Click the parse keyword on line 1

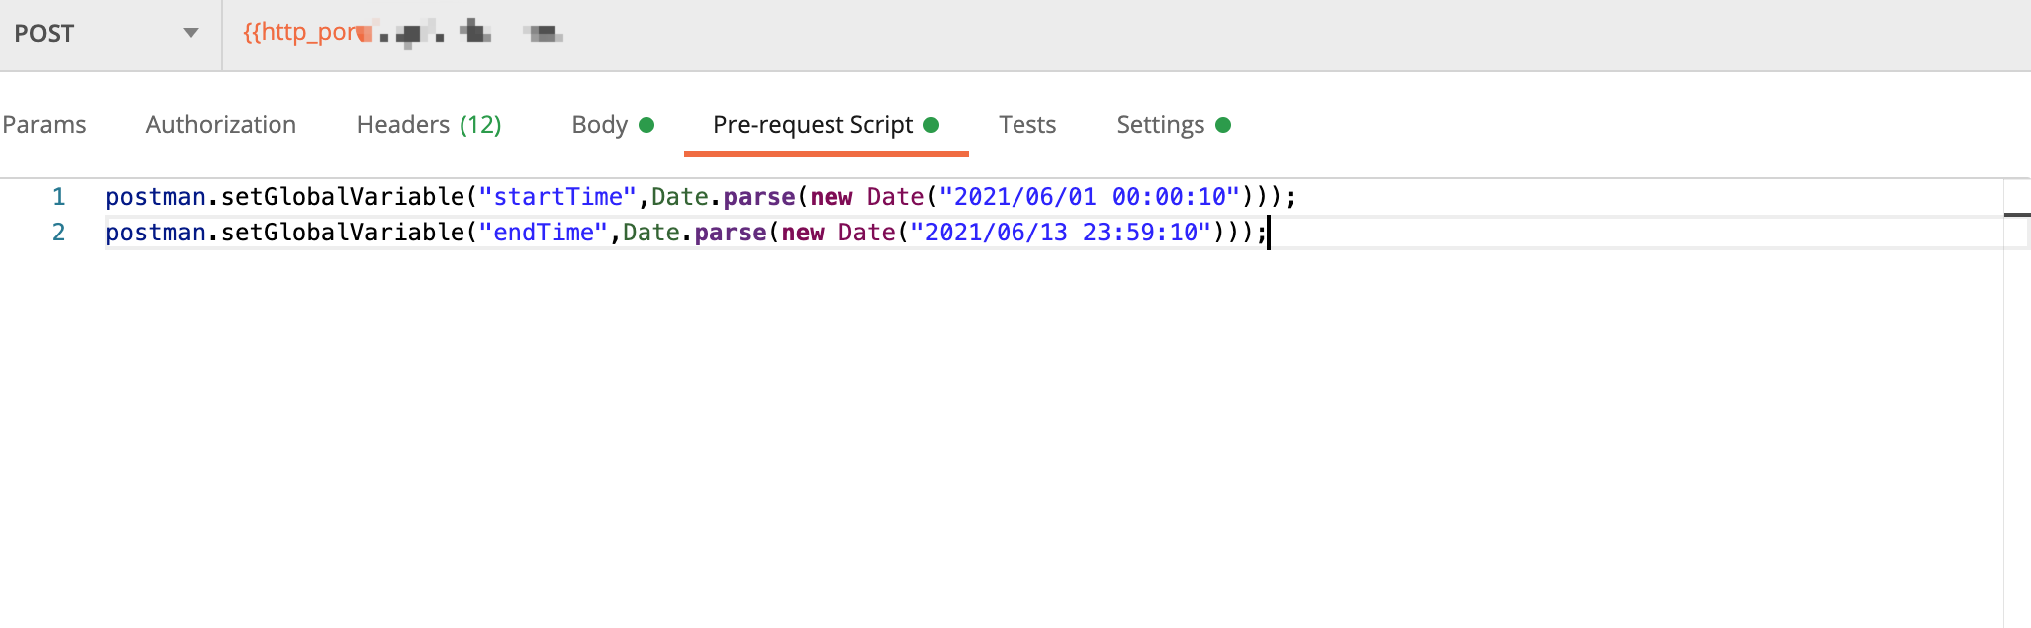click(x=759, y=197)
